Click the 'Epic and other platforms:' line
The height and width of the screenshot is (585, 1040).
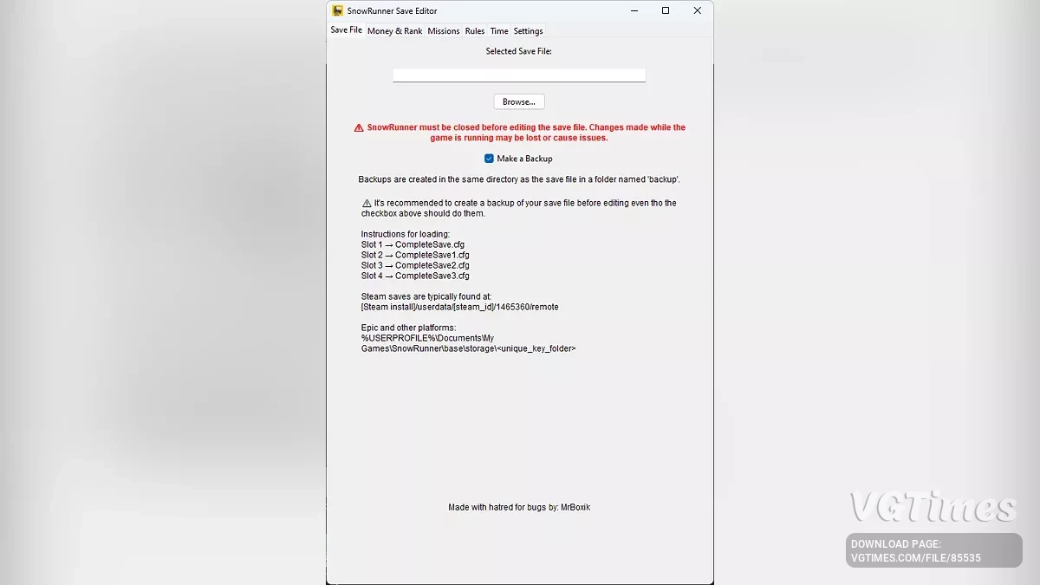pyautogui.click(x=408, y=328)
